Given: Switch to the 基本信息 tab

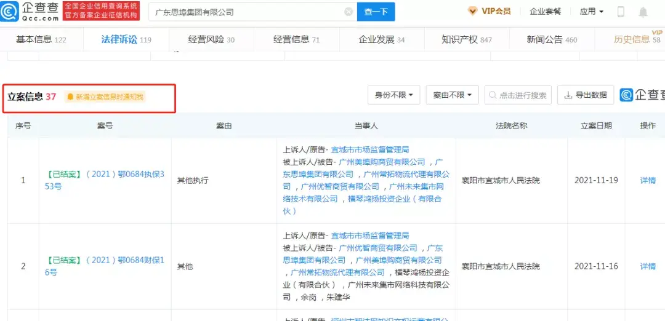Looking at the screenshot, I should tap(41, 39).
